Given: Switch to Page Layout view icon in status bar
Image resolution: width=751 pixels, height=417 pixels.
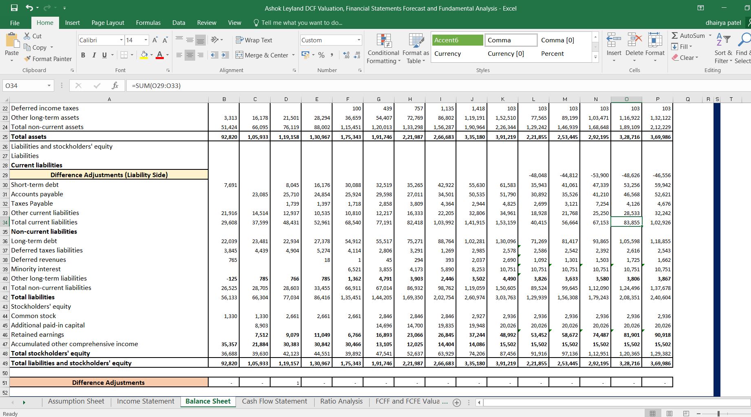Looking at the screenshot, I should click(x=669, y=413).
